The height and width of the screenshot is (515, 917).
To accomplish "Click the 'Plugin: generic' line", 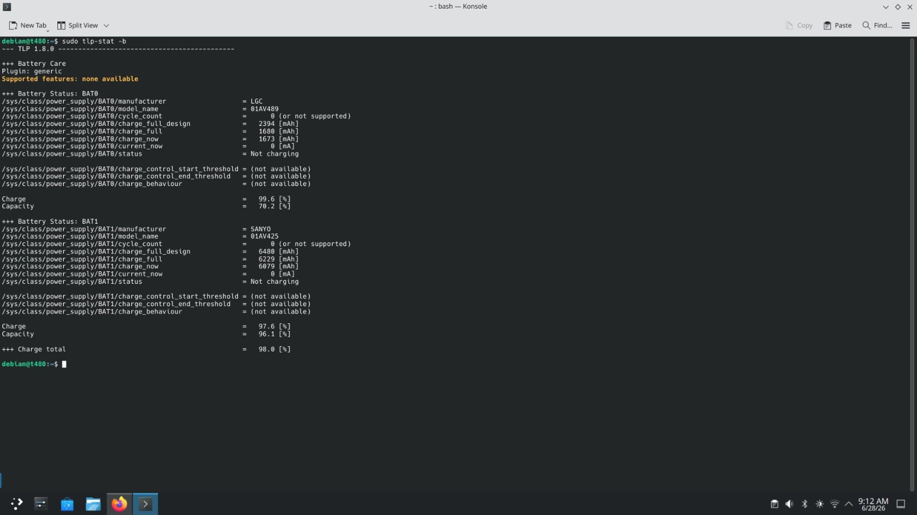I will click(x=32, y=72).
